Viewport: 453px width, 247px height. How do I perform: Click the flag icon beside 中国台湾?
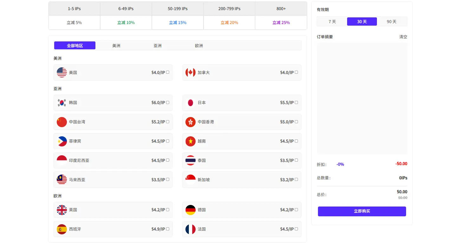click(x=62, y=122)
